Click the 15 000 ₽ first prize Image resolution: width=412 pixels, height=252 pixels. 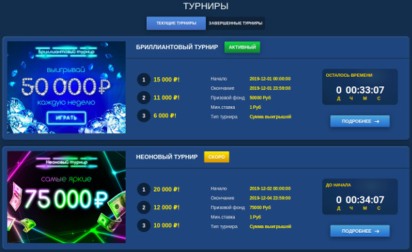[x=166, y=79]
